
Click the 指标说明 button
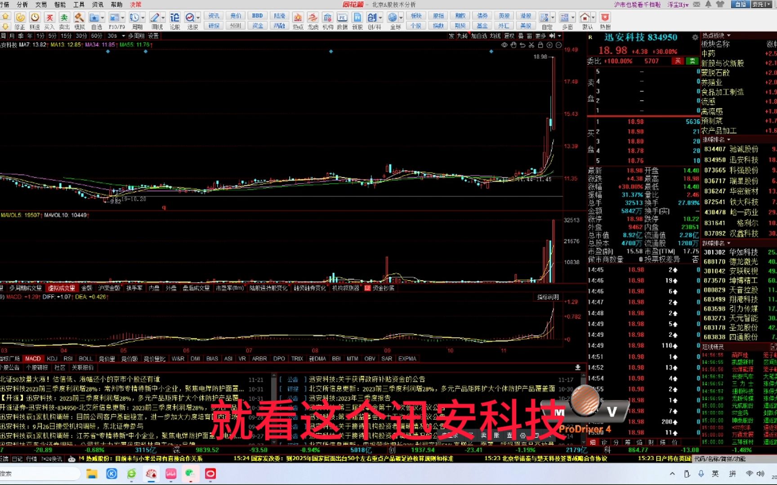(x=548, y=297)
